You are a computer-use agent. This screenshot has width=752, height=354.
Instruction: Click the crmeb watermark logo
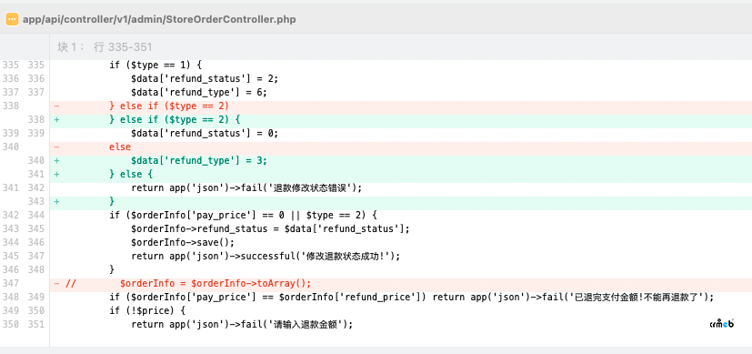point(722,324)
